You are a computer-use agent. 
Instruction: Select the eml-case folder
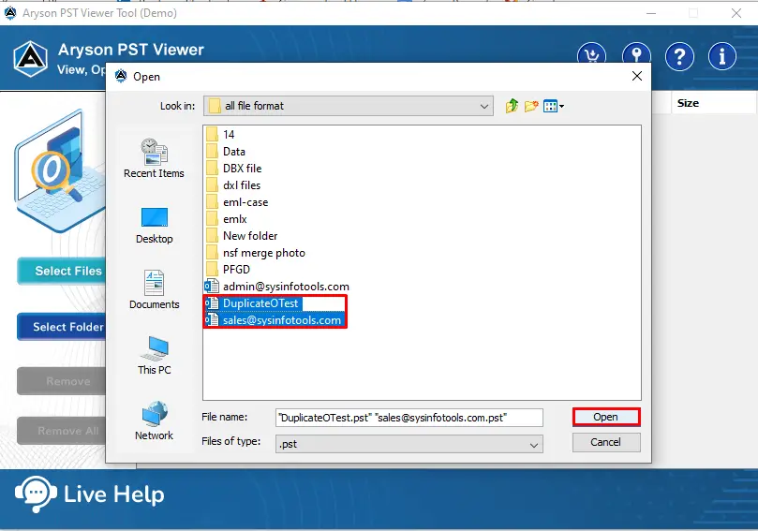click(237, 202)
